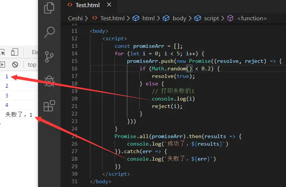The height and width of the screenshot is (187, 286).
Task: Switch to the Test.html tab
Action: (x=88, y=5)
